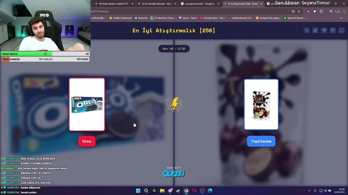Open the browser extensions puzzle icon
This screenshot has width=348, height=195.
[321, 11]
